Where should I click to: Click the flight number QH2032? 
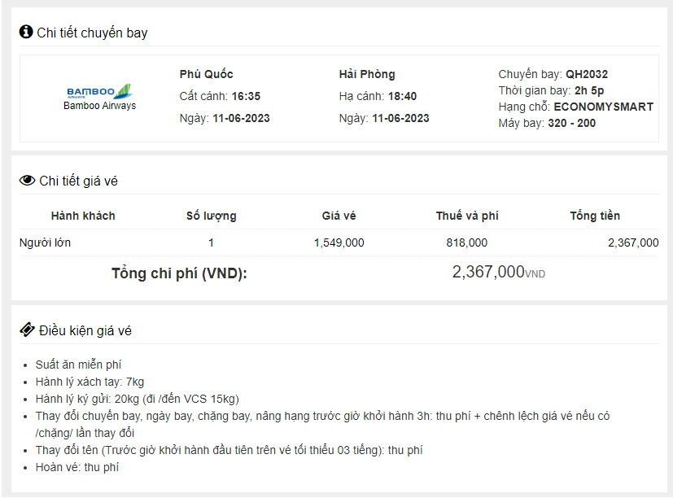(x=587, y=74)
